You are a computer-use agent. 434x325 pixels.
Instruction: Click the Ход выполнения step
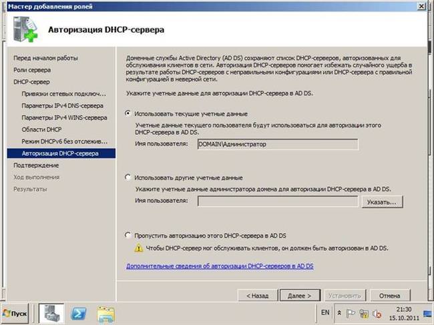[36, 177]
